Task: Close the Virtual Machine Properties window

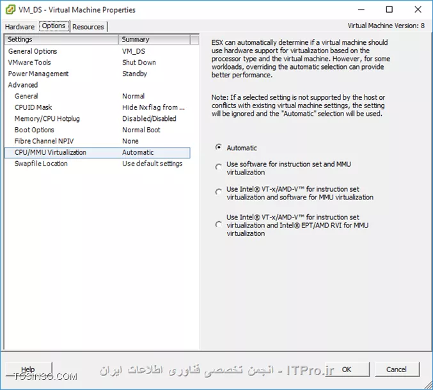Action: coord(418,10)
